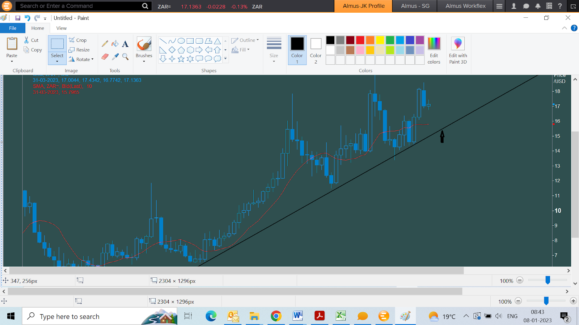Image resolution: width=579 pixels, height=325 pixels.
Task: Click the Redo icon in quick access toolbar
Action: tap(37, 18)
